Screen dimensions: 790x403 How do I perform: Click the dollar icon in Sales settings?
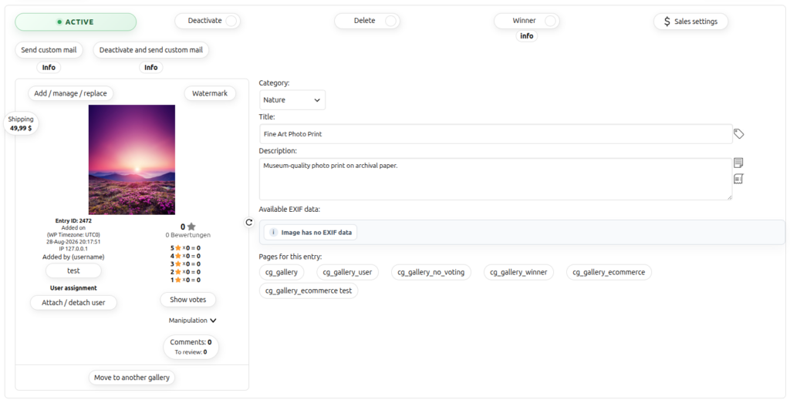(x=667, y=22)
